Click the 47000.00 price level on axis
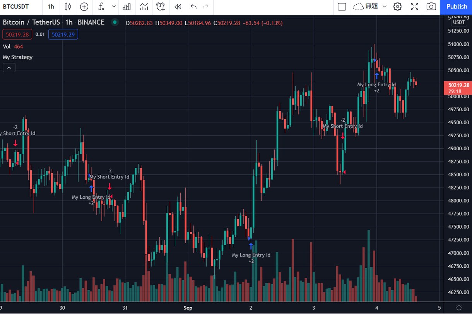 (x=458, y=253)
